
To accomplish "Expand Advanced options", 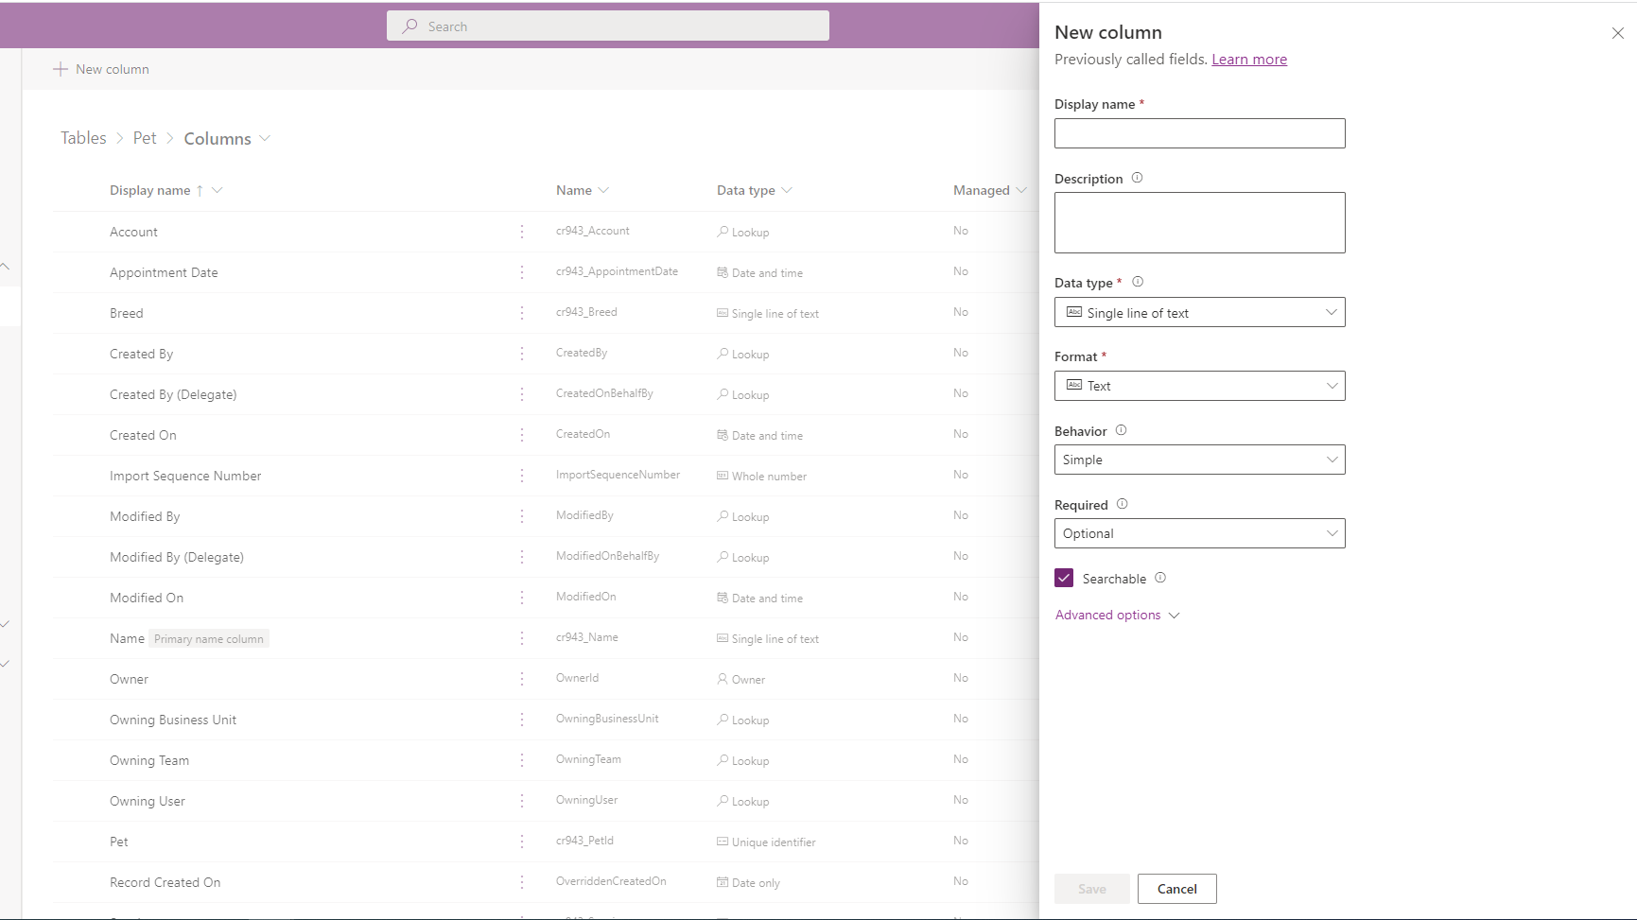I will point(1117,615).
